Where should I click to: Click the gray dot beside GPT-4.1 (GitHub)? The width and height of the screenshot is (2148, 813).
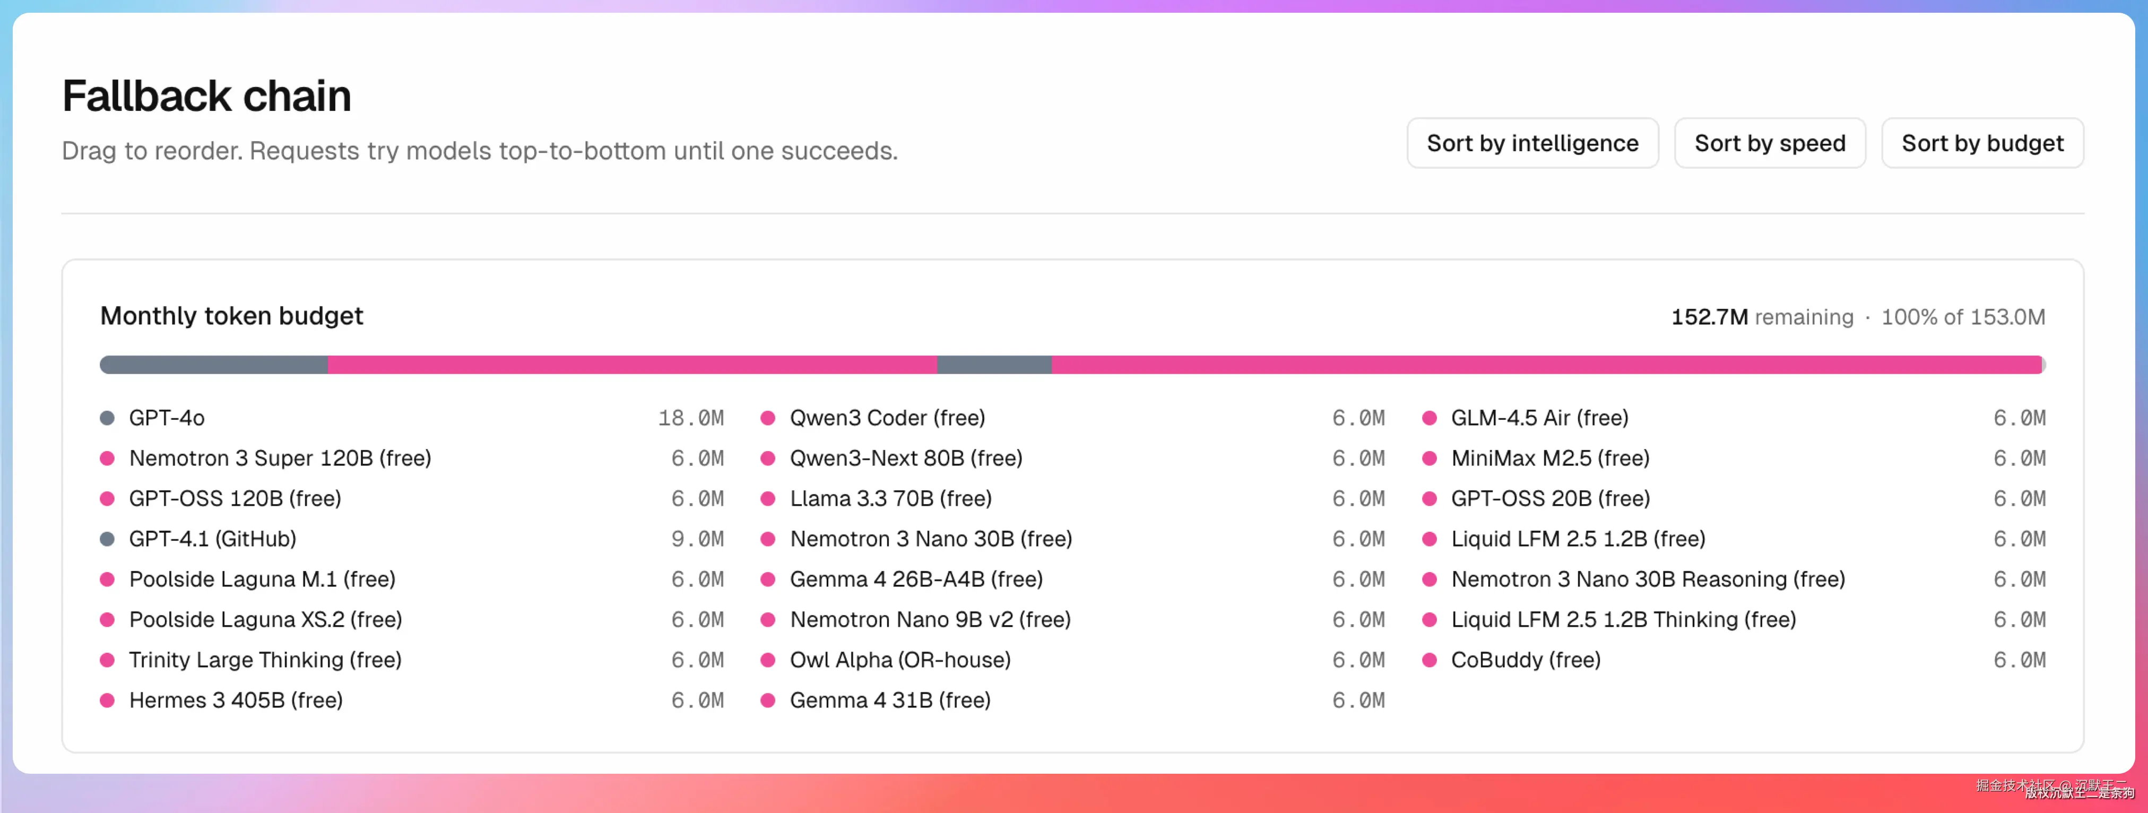(x=108, y=539)
